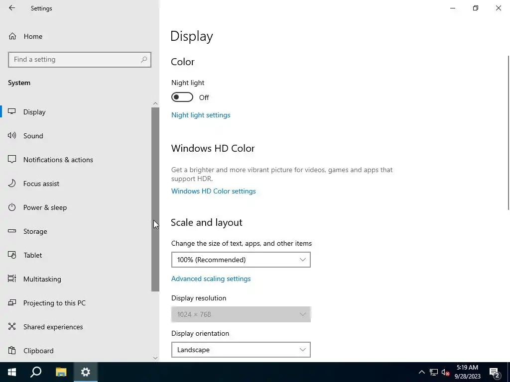Click the sidebar scrollbar thumb
Viewport: 510px width, 382px height.
pyautogui.click(x=155, y=199)
